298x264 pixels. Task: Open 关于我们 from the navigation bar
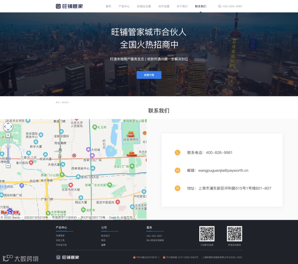point(182,6)
